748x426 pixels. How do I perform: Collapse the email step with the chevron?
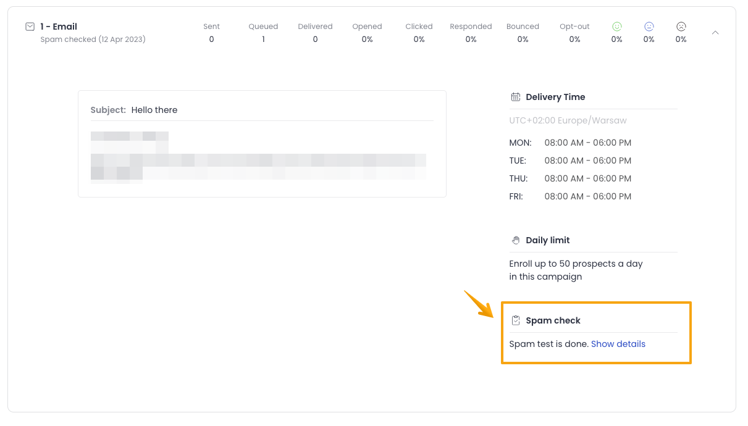click(715, 33)
